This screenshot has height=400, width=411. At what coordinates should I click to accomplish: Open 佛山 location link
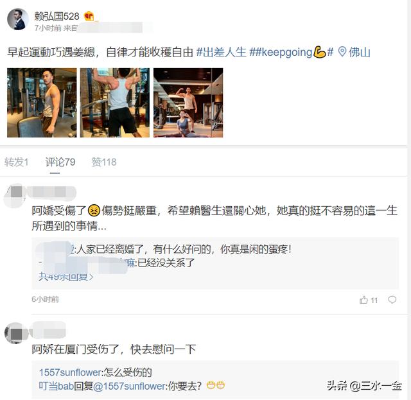(x=360, y=52)
